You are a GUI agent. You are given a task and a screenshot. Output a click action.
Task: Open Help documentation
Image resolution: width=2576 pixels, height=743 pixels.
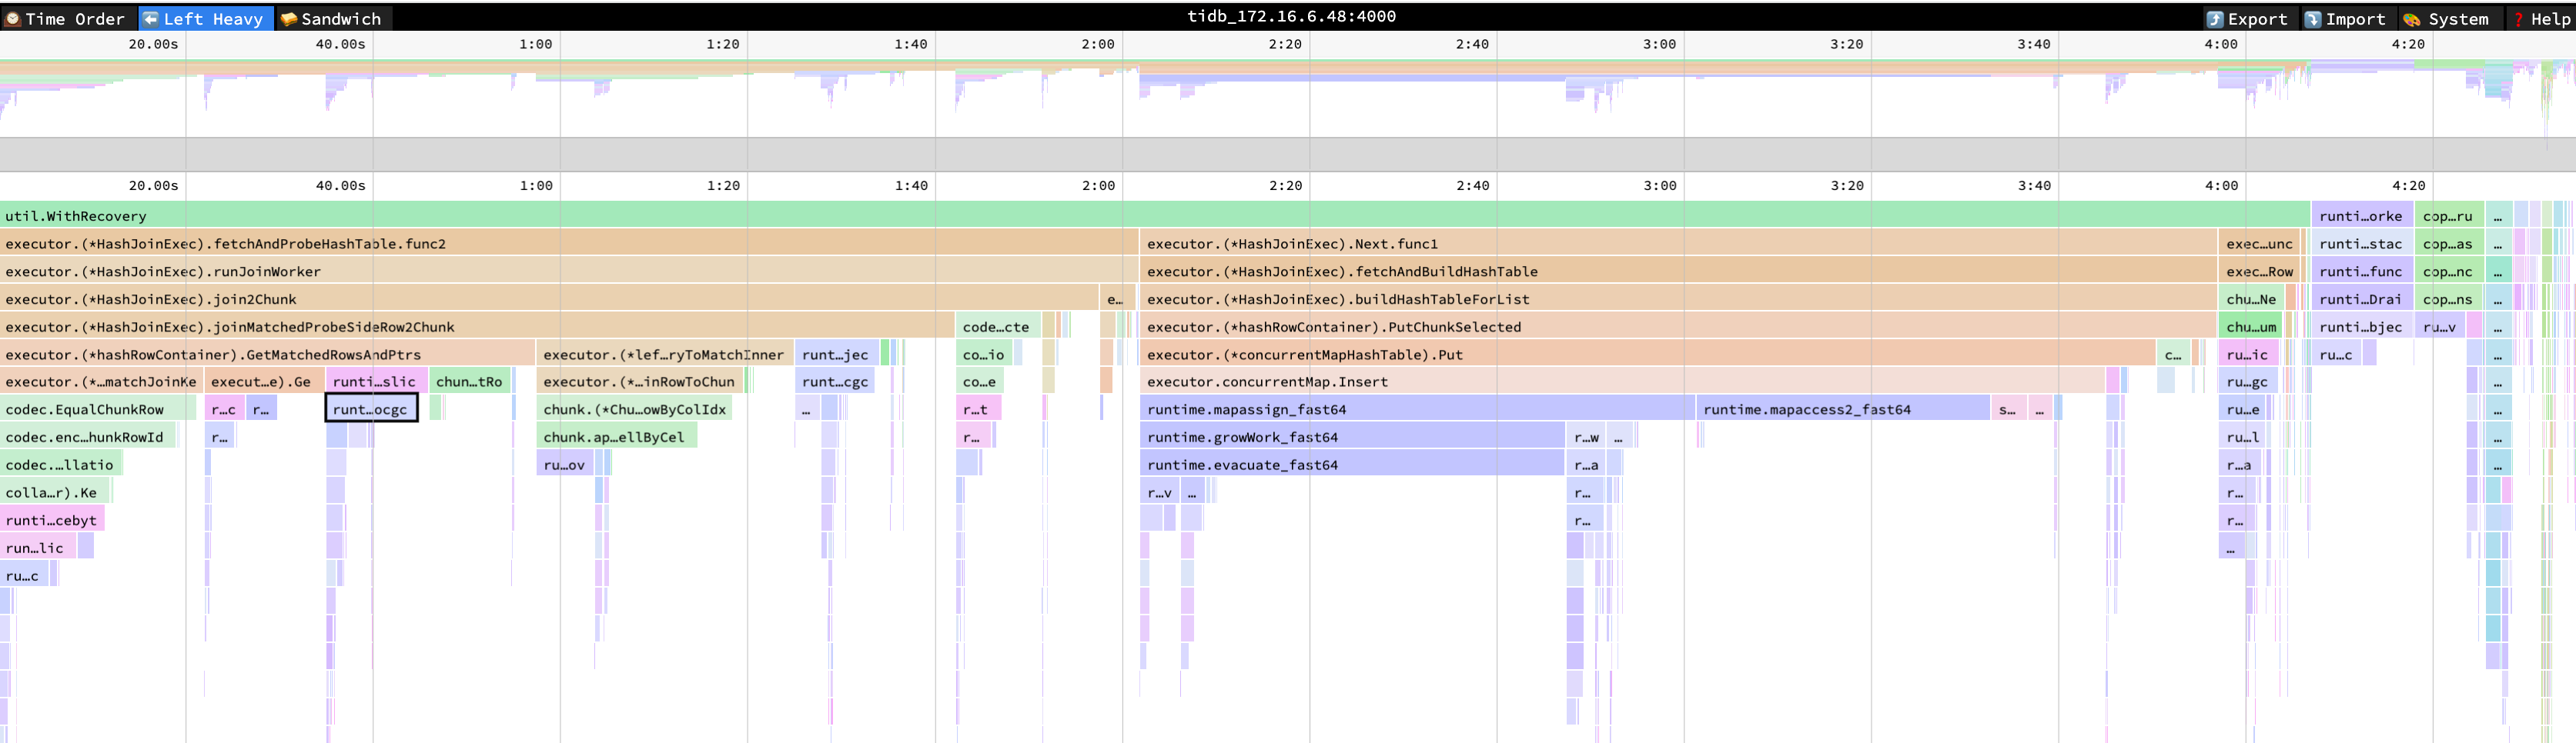2545,18
